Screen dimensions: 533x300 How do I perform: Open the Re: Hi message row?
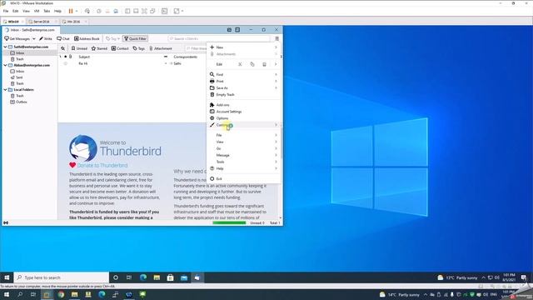click(x=132, y=63)
